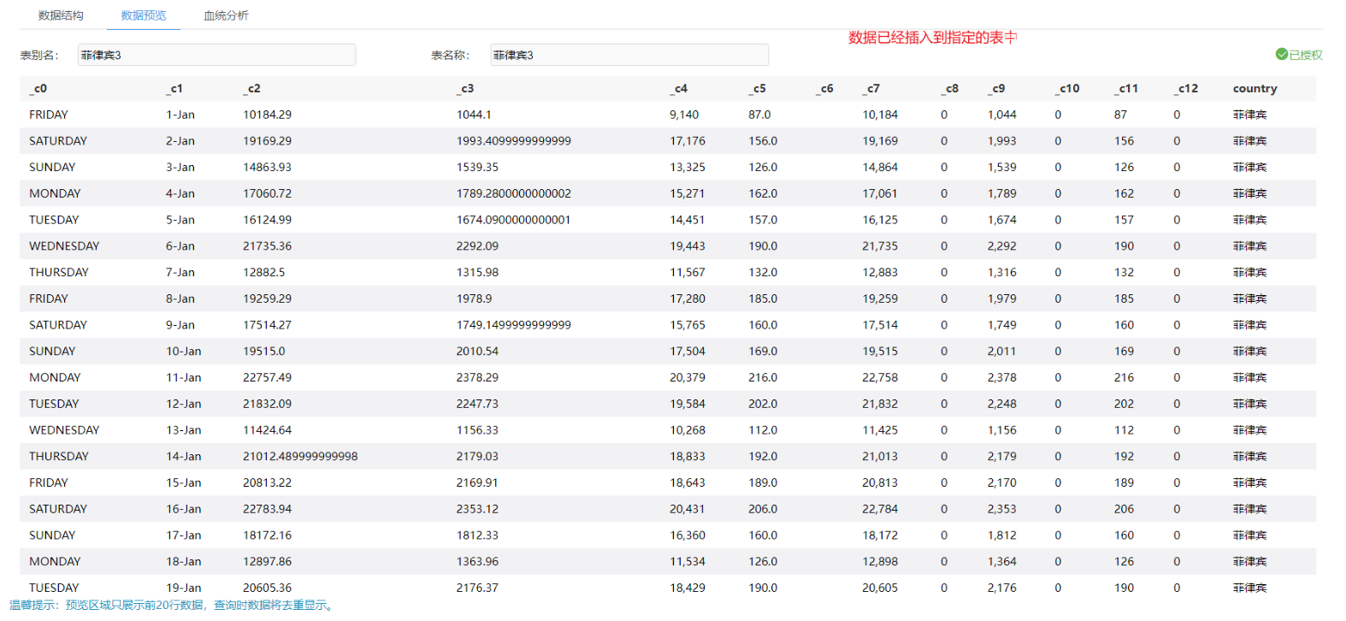Click the _c8 column header
The height and width of the screenshot is (621, 1346).
[949, 88]
